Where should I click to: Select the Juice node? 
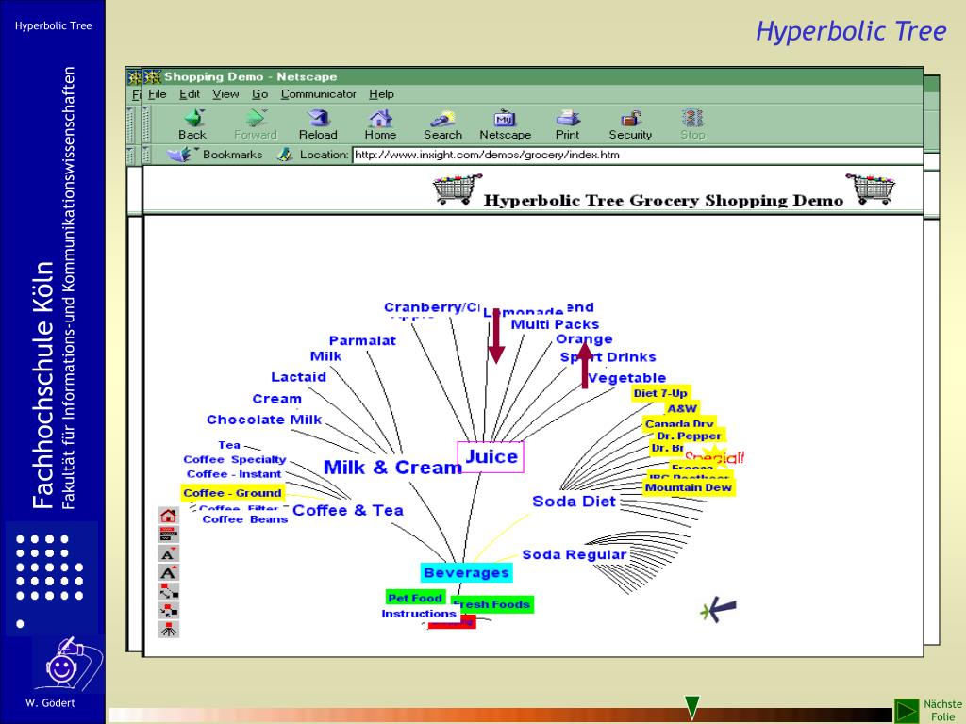point(491,457)
